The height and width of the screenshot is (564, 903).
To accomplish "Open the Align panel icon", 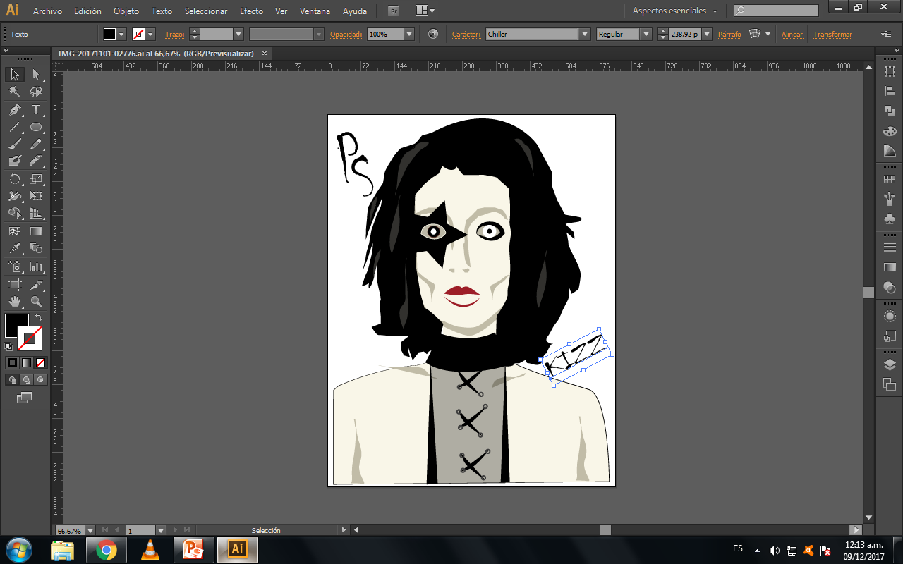I will (890, 91).
